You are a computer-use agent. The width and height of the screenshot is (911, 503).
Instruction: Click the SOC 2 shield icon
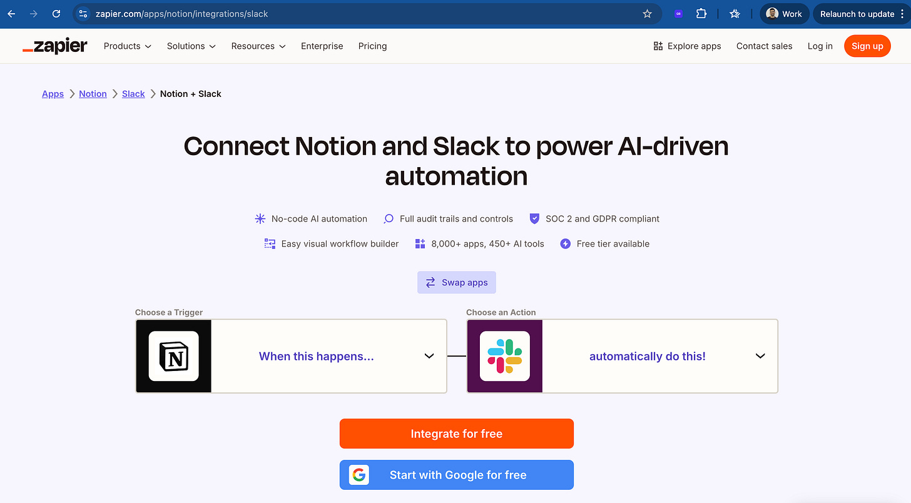coord(534,219)
